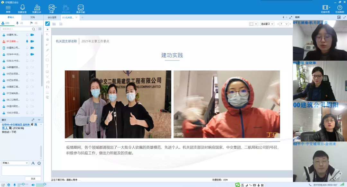
Task: Click 切换布局 to change video layout
Action: (x=325, y=7)
